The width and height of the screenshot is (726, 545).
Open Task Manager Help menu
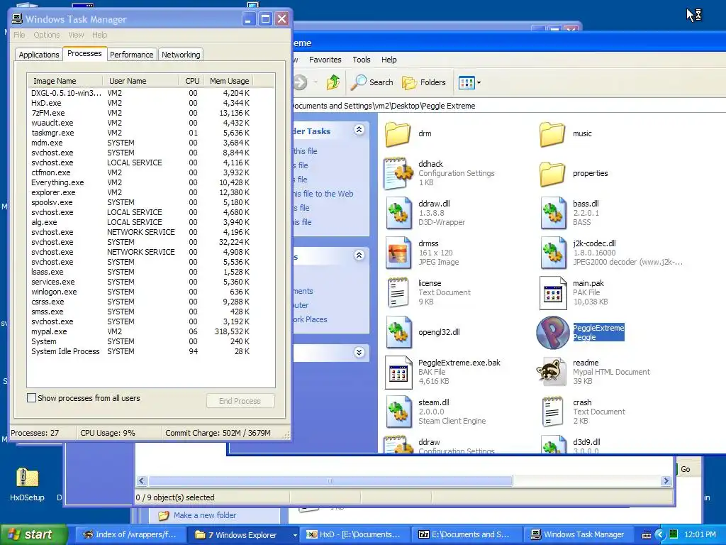click(99, 35)
